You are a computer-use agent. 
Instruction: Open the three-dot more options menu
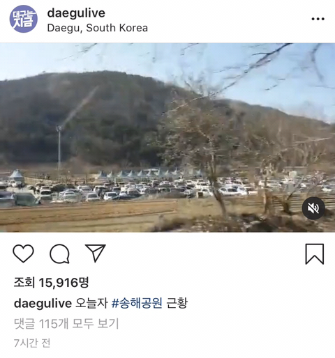pyautogui.click(x=318, y=19)
